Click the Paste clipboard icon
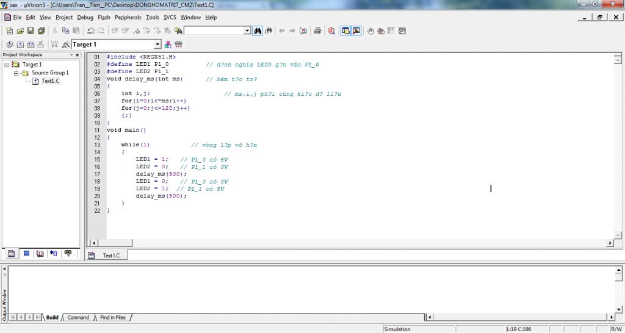625x333 pixels. click(x=76, y=30)
